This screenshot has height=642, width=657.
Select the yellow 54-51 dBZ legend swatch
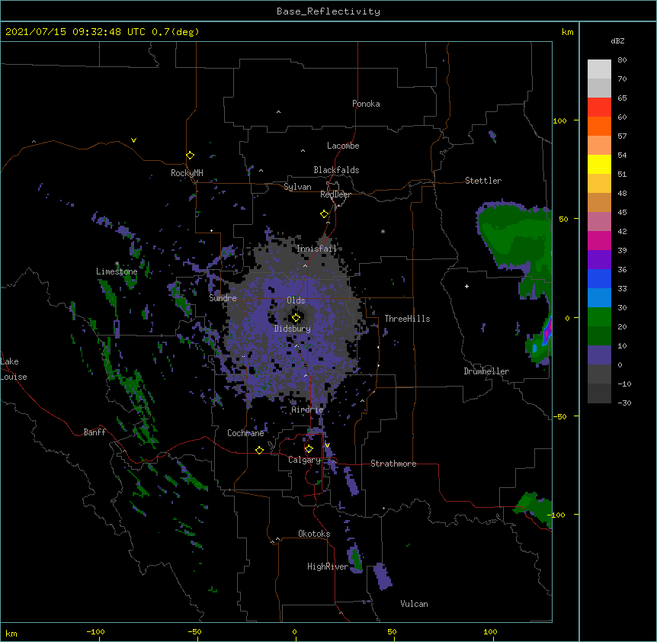click(x=599, y=164)
